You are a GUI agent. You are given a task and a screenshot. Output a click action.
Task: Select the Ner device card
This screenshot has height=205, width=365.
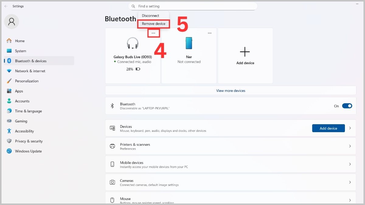[189, 56]
